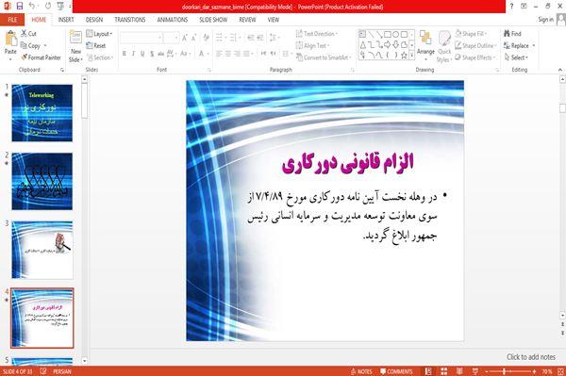Switch to the ANIMATIONS tab

(173, 20)
